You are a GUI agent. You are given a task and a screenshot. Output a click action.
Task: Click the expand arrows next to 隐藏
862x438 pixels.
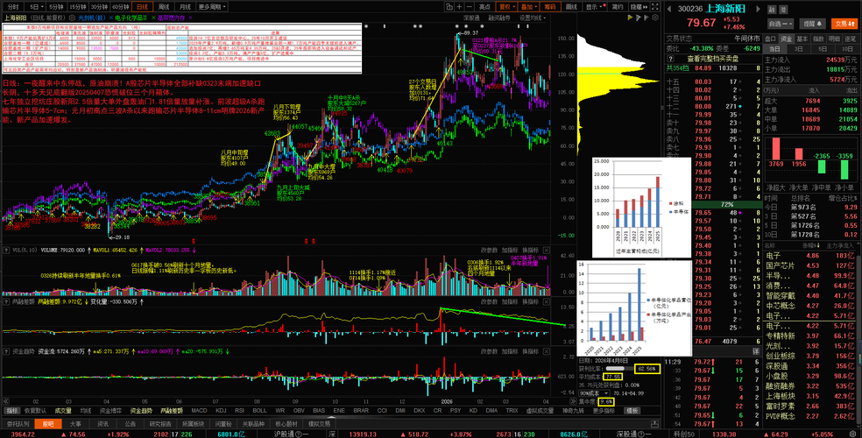tap(646, 7)
